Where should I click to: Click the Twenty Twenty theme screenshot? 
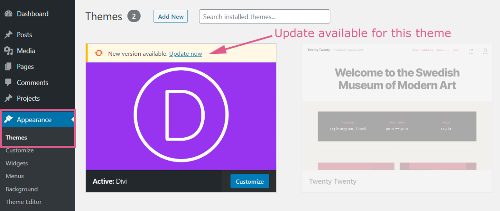coord(397,106)
